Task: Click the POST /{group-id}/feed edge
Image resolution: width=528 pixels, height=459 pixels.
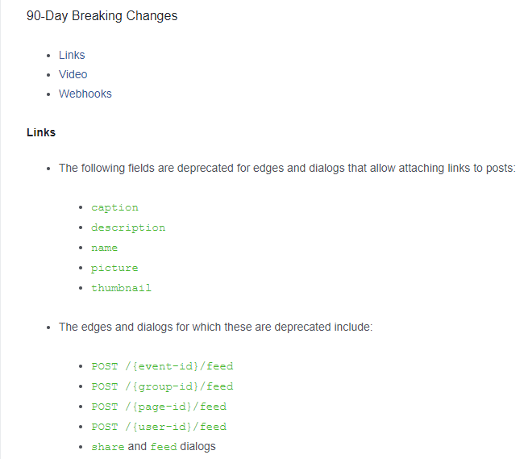Action: coord(162,386)
